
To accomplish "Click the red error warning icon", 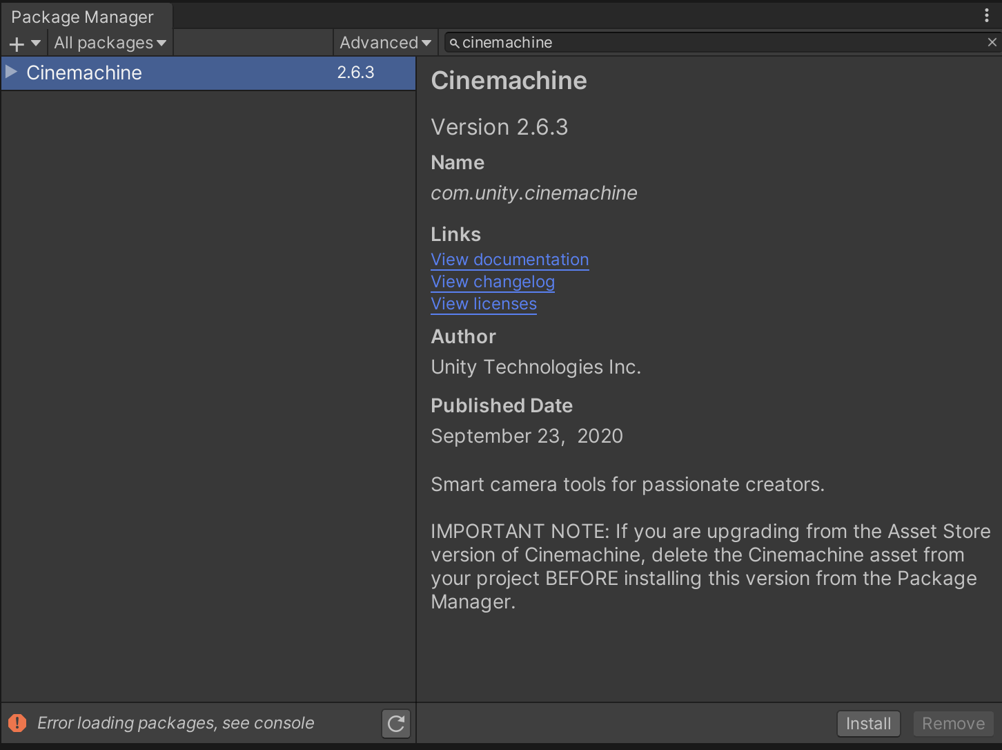I will pyautogui.click(x=17, y=723).
